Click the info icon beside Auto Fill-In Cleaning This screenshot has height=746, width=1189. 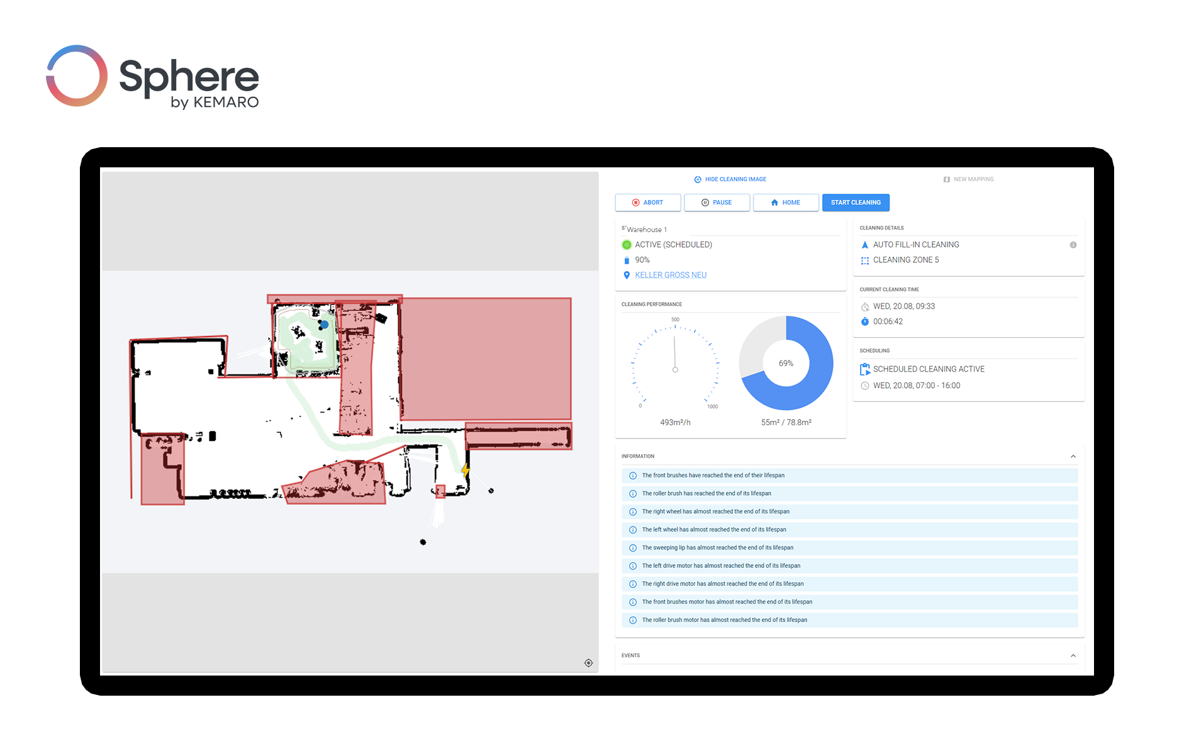point(1074,245)
